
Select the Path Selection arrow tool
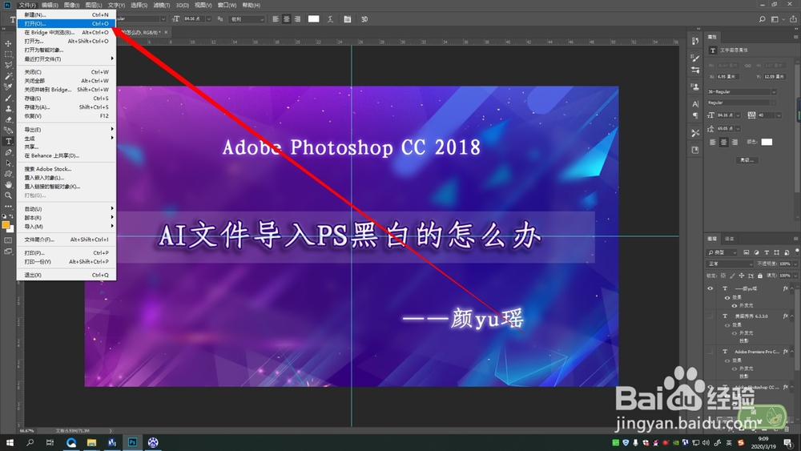coord(8,163)
